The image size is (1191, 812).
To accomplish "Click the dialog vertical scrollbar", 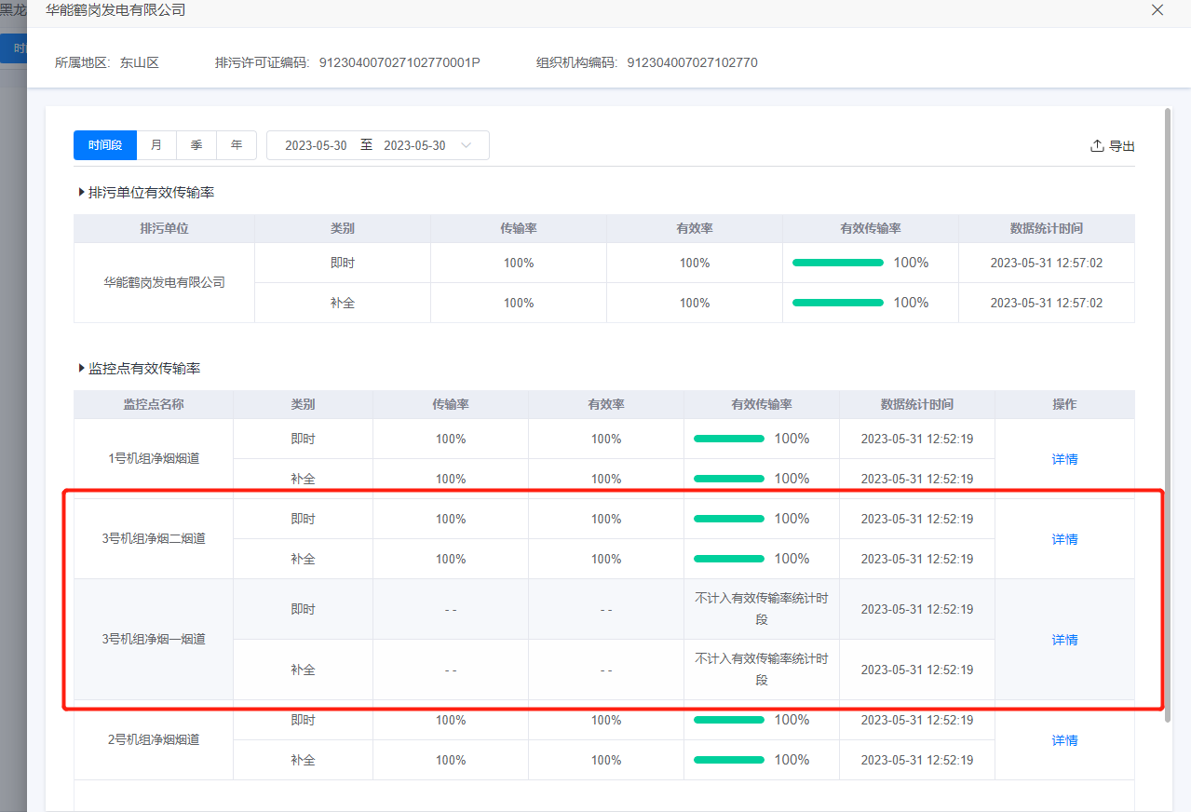I will pyautogui.click(x=1168, y=414).
